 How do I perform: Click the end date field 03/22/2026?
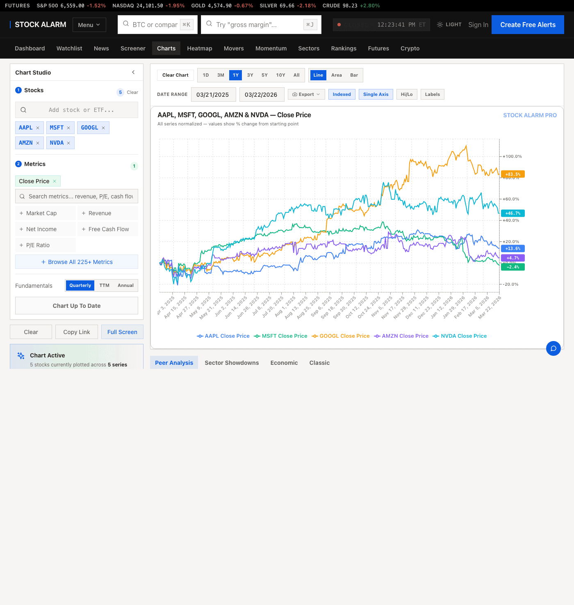pos(262,95)
